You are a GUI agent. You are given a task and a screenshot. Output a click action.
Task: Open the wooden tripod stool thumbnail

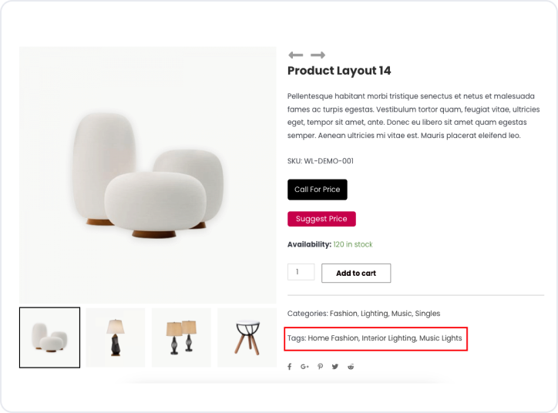[x=247, y=337]
